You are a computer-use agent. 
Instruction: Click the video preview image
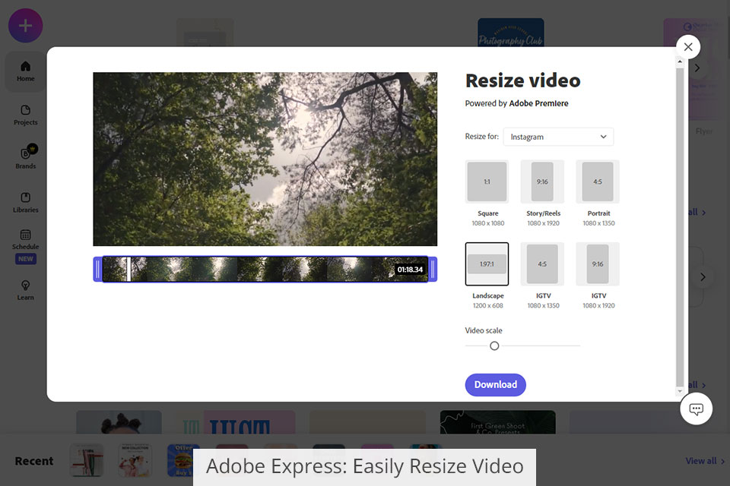(x=265, y=159)
